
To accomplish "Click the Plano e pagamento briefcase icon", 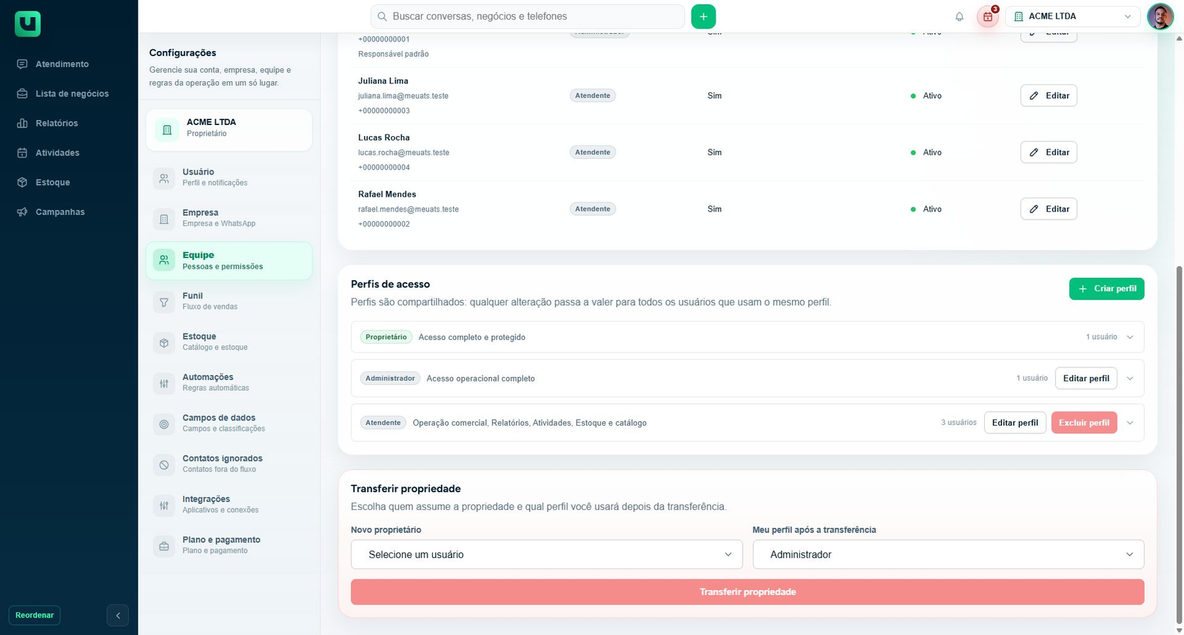I will [x=164, y=546].
